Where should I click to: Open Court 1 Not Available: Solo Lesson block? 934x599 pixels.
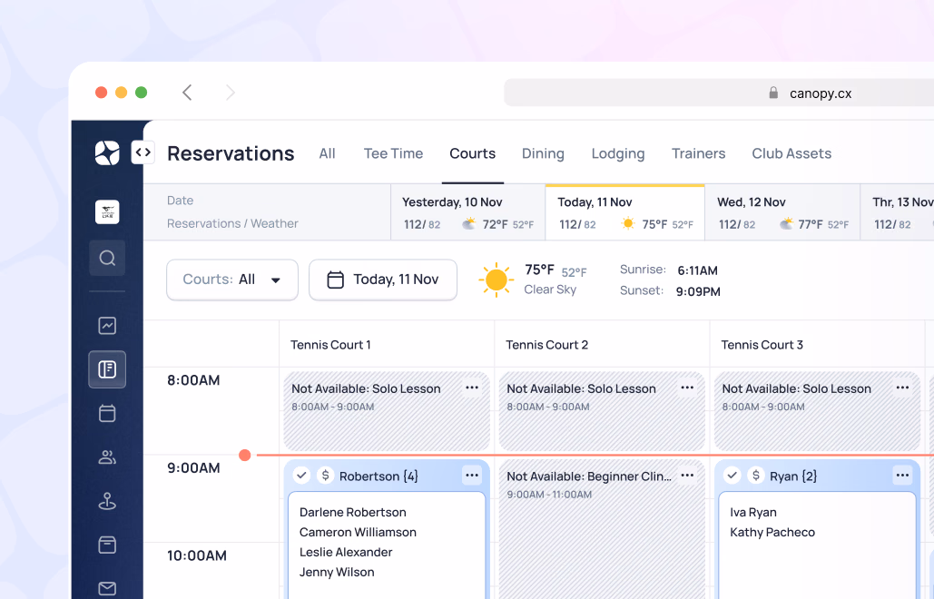[x=387, y=411]
